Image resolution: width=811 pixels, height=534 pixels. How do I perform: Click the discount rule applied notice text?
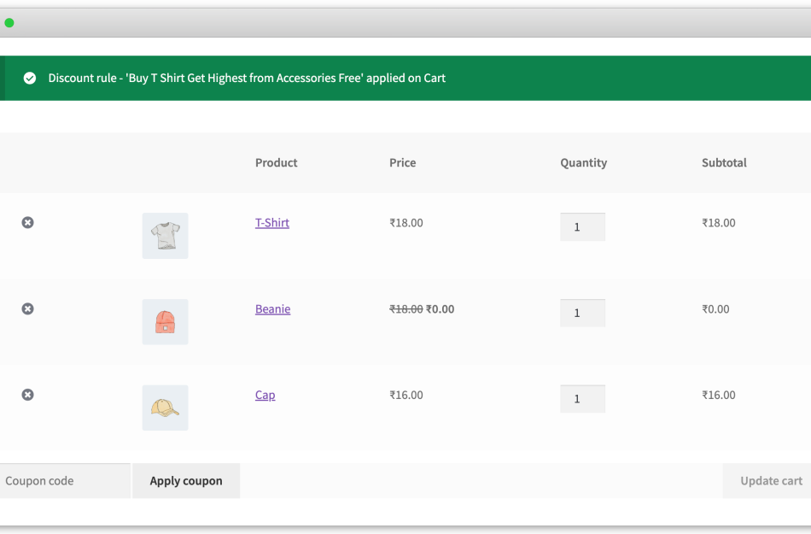(x=247, y=79)
